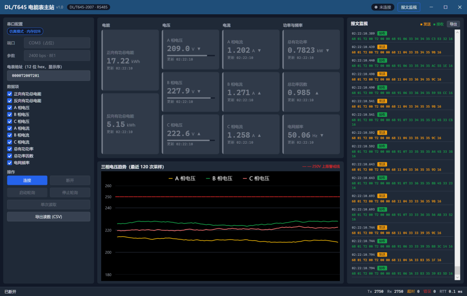Click the 接收 tag on the 02:22:10.389 message
467x296 pixels.
[382, 33]
